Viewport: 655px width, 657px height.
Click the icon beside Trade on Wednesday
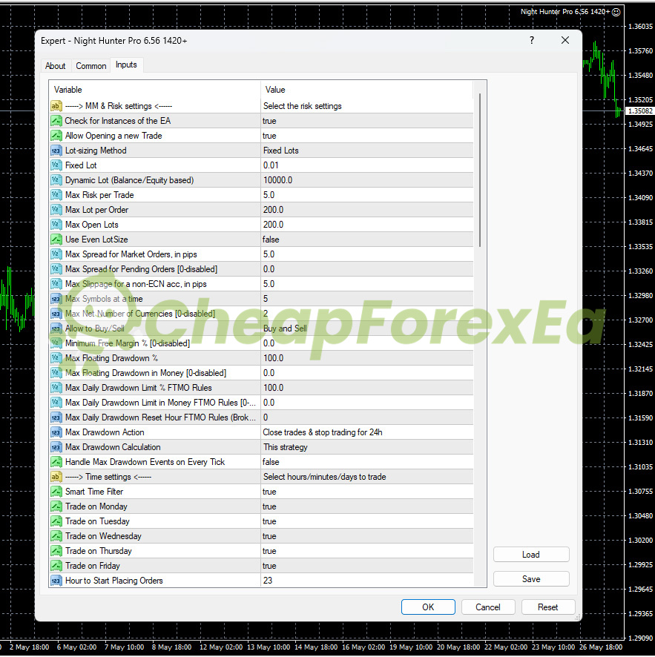(56, 536)
